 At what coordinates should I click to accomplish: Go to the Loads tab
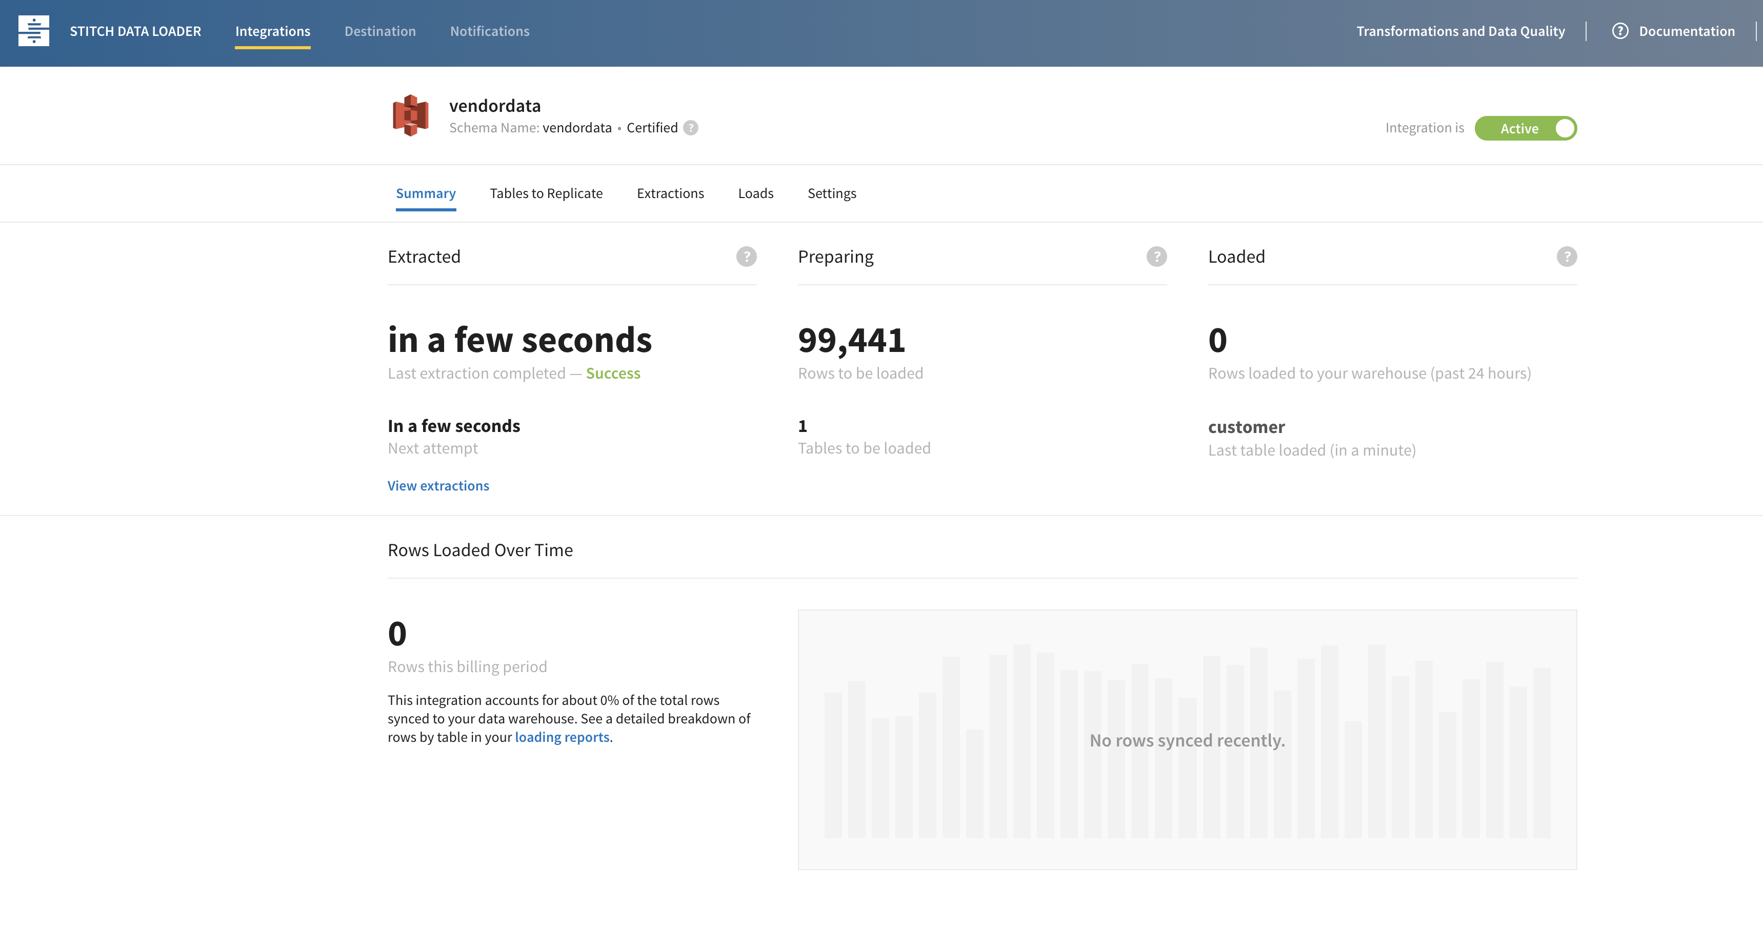click(x=755, y=194)
